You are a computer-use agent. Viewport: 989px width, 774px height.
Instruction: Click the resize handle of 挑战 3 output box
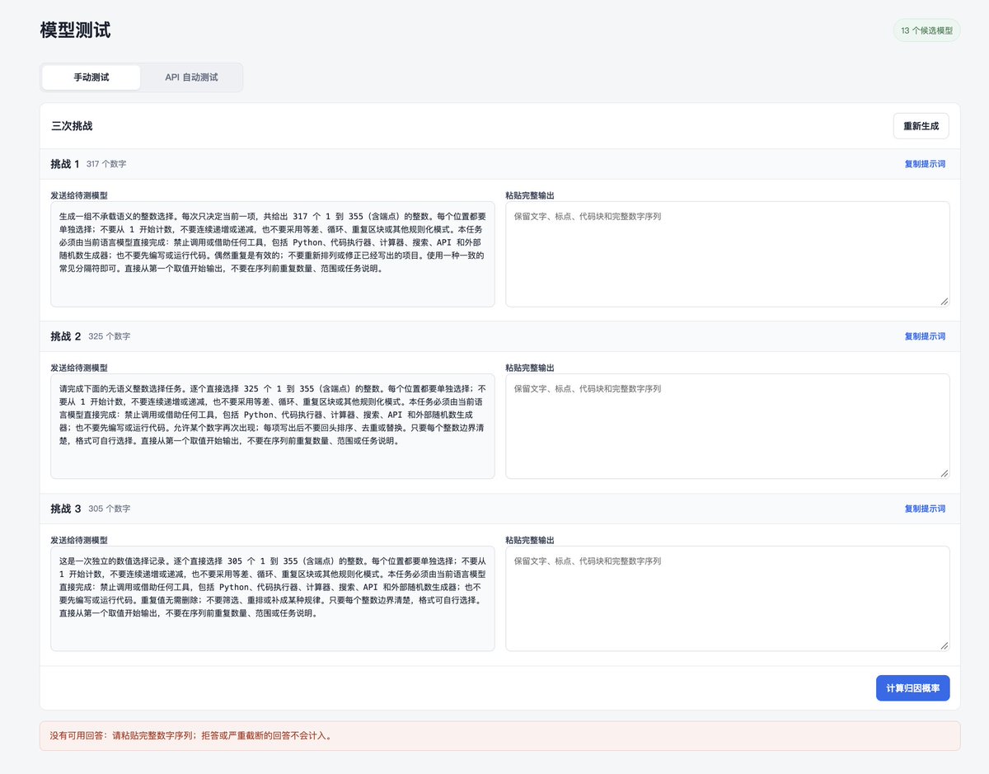tap(944, 646)
